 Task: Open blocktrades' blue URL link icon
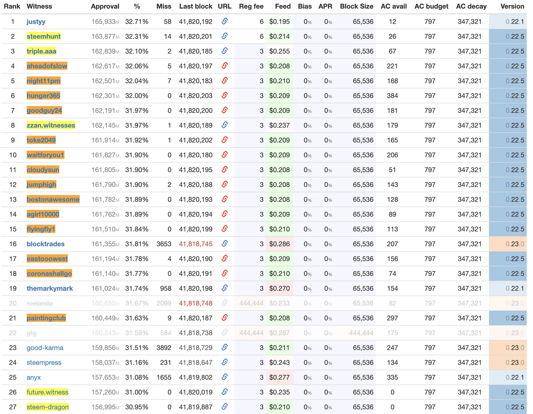click(224, 243)
